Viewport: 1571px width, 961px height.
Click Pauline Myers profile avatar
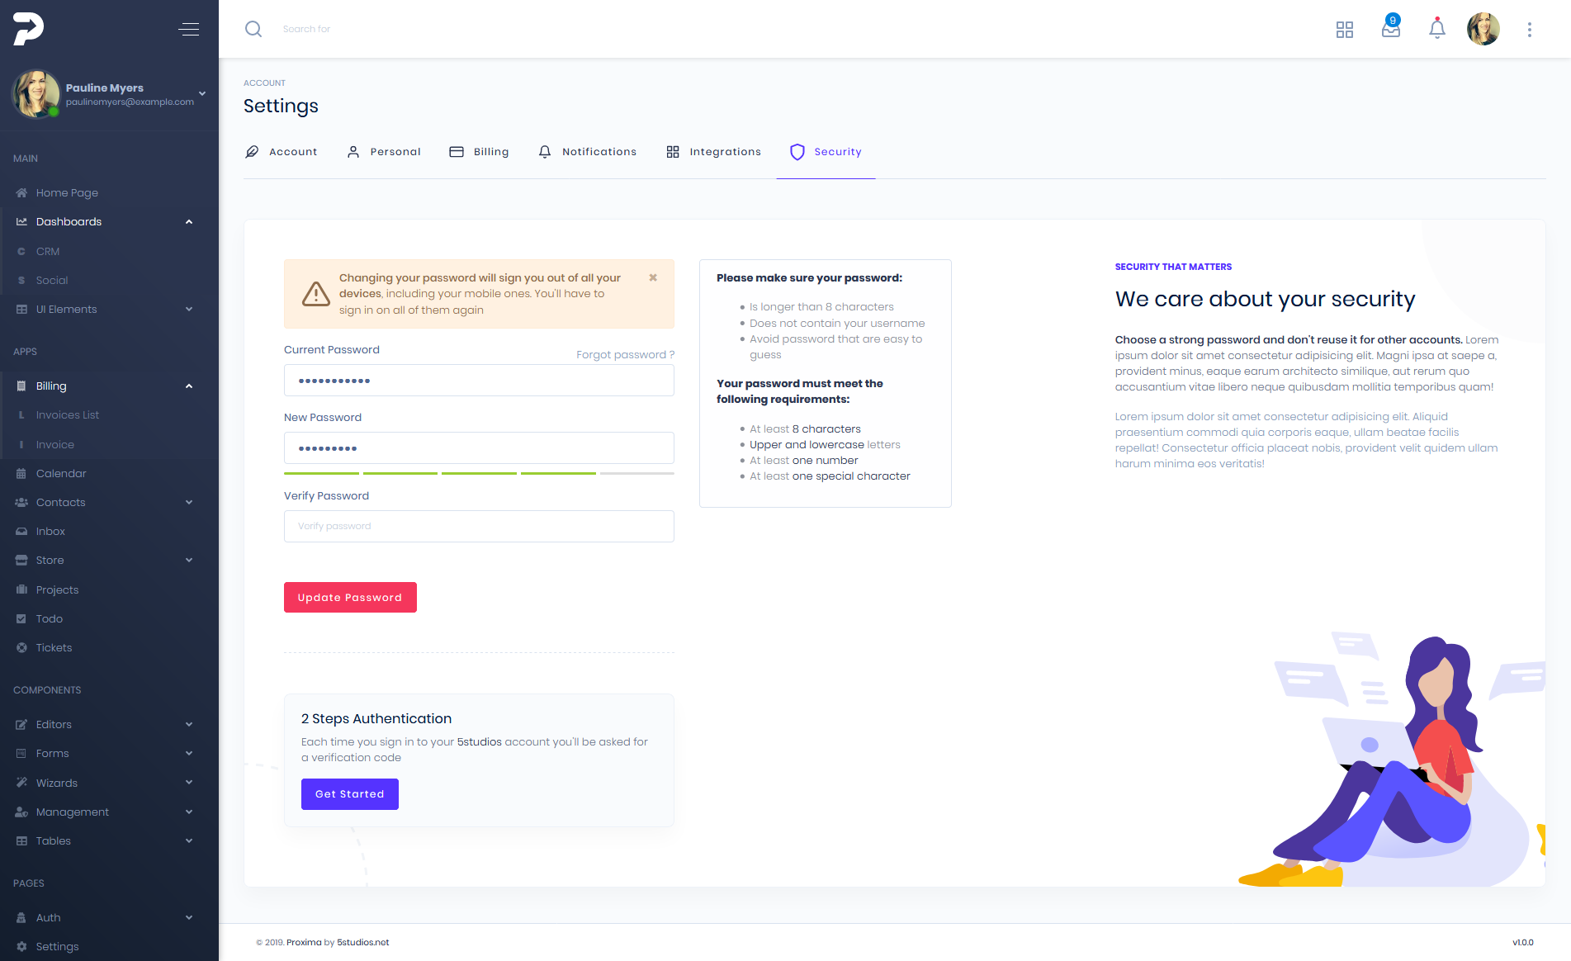click(36, 93)
